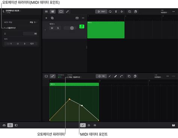Open the editor with the bottom bar pencil

(83, 125)
